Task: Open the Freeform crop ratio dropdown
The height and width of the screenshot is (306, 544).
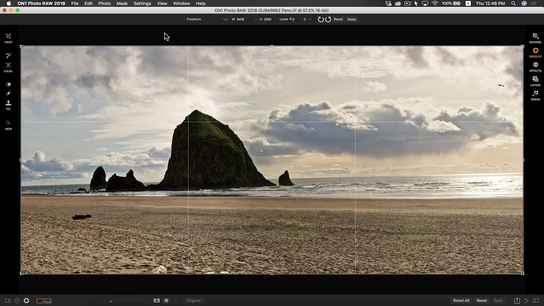Action: click(207, 20)
